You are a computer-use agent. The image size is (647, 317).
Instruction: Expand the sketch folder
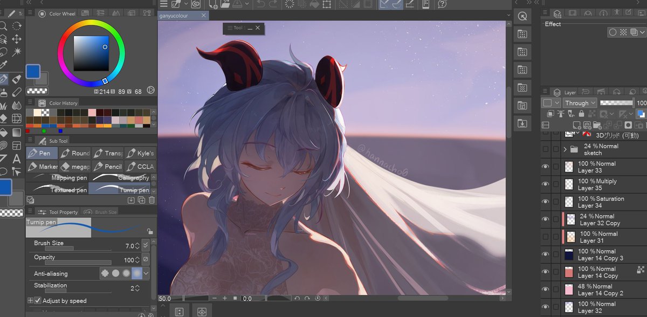565,149
